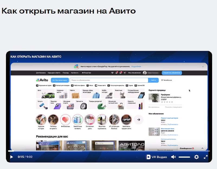Viewport: 217px width, 169px height.
Task: Click the Разместить объявление button
Action: (x=172, y=73)
